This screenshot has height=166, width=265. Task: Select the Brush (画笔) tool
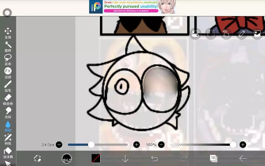tap(8, 86)
